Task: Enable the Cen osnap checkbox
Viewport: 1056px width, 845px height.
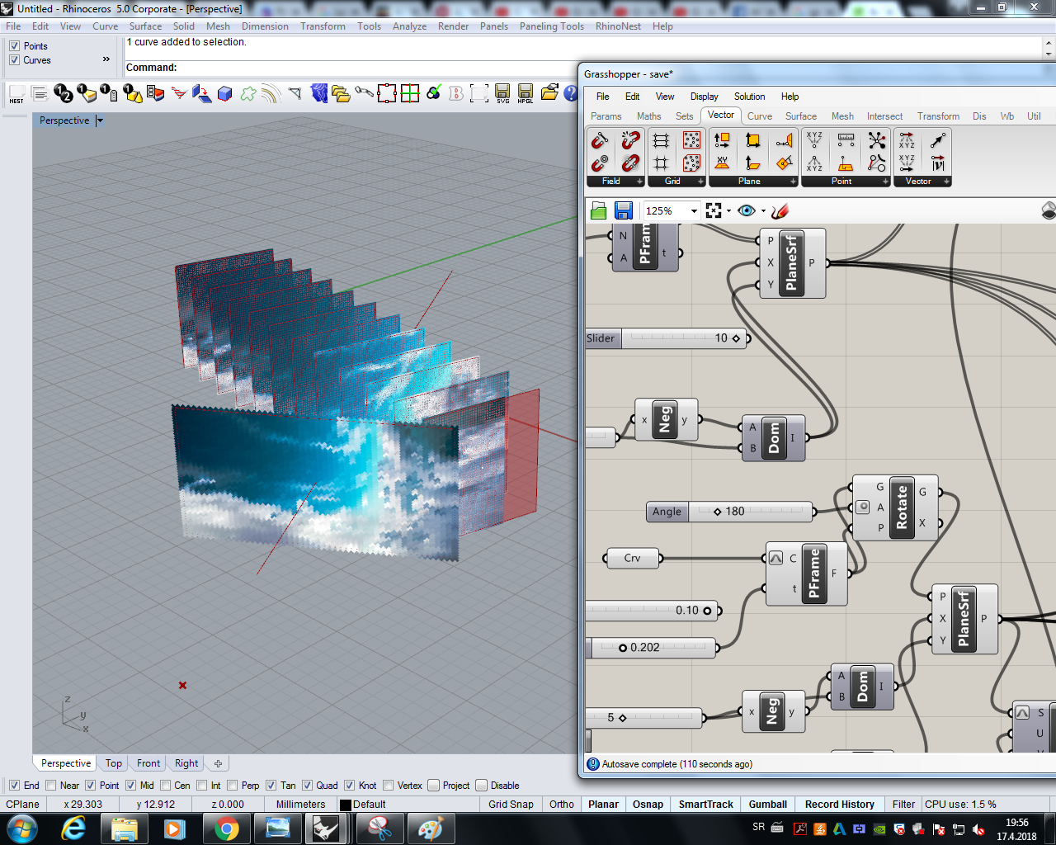Action: point(166,786)
